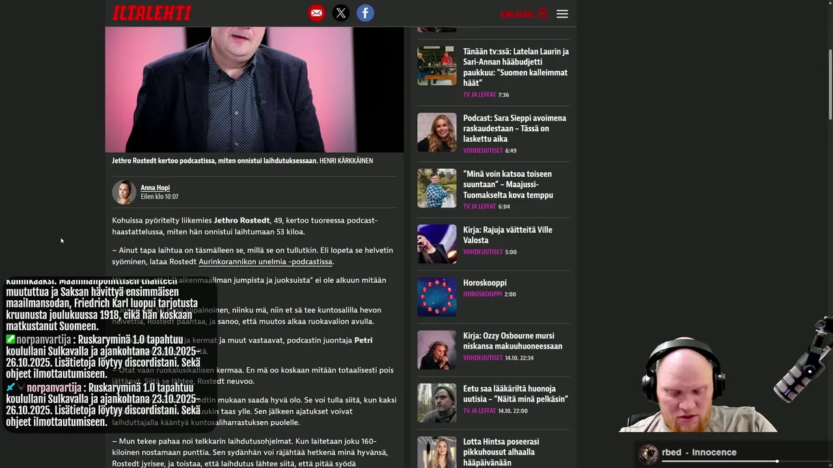Click the green checkmark chat badge icon
Image resolution: width=833 pixels, height=468 pixels.
pos(10,339)
